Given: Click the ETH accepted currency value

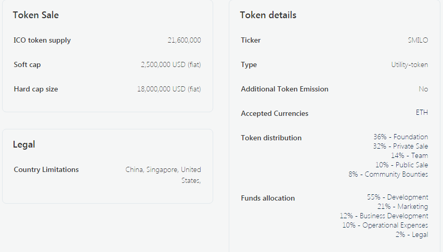Looking at the screenshot, I should [x=422, y=113].
